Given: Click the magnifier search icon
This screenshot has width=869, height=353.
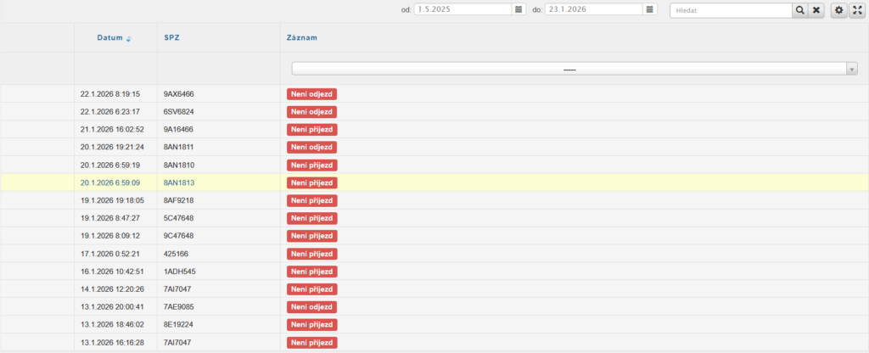Looking at the screenshot, I should (x=799, y=10).
